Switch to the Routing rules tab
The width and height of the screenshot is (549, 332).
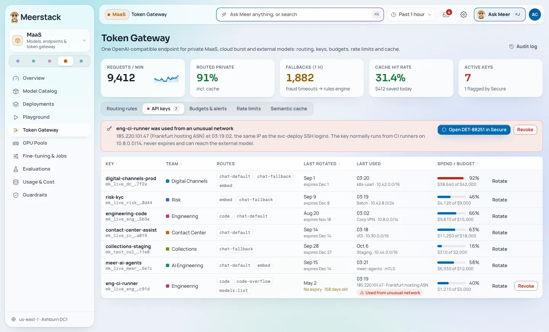(122, 109)
